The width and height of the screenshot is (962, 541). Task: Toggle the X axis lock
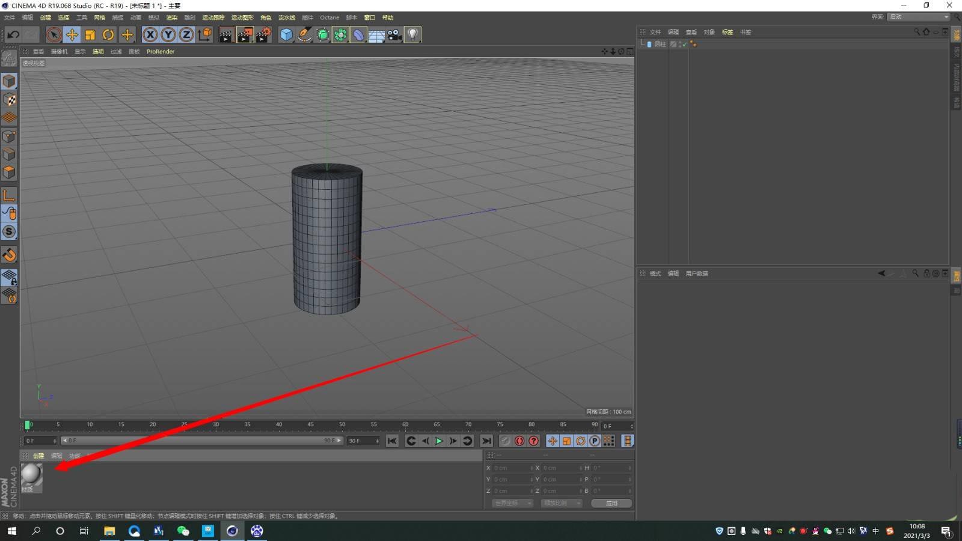point(149,34)
